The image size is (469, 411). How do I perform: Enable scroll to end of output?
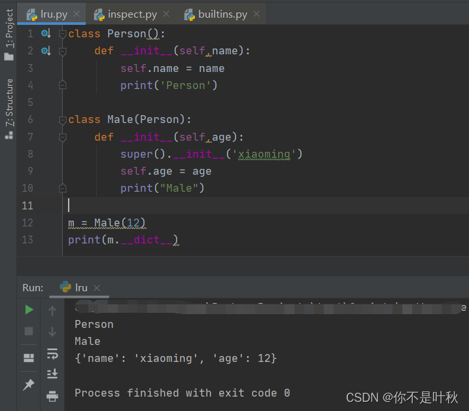pos(52,374)
